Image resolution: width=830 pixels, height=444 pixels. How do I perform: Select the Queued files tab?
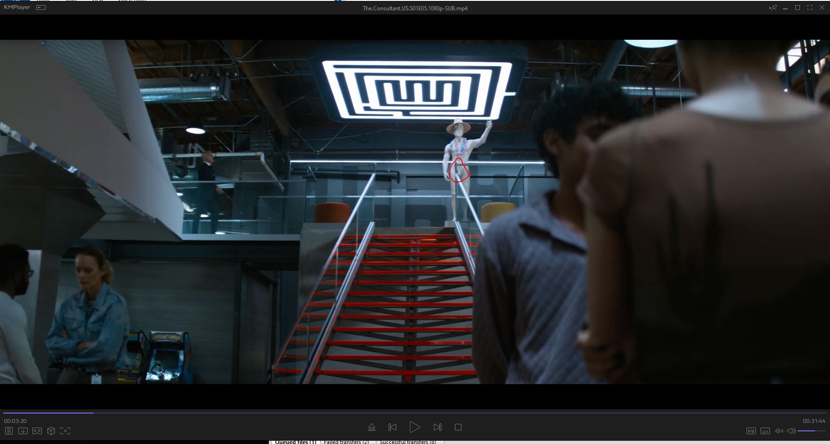[x=295, y=442]
